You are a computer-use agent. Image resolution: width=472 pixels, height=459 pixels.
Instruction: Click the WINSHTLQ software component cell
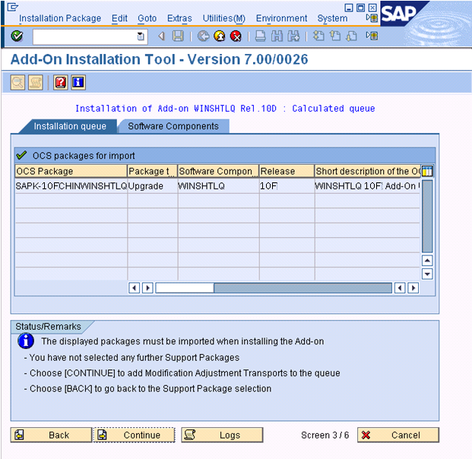click(x=218, y=186)
